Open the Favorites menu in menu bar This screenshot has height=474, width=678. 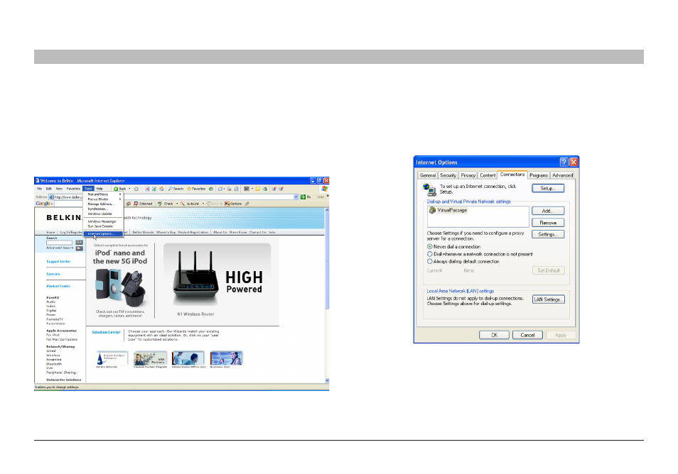[x=73, y=189]
